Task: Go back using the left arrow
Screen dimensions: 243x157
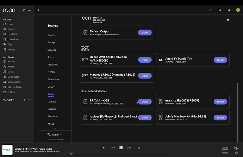Action: tap(39, 10)
